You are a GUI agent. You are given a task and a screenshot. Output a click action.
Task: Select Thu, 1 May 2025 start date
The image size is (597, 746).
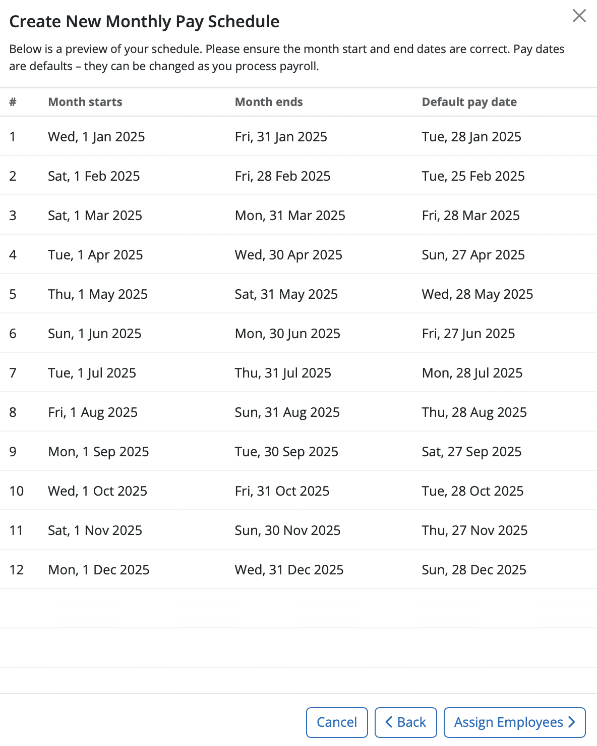98,294
